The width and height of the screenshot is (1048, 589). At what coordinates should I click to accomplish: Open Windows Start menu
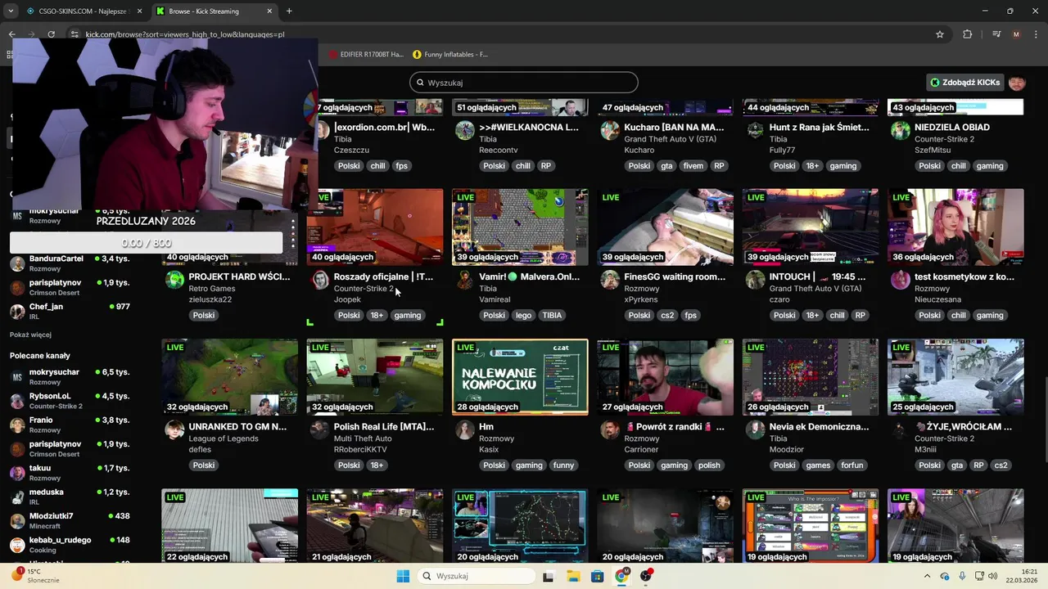pos(403,576)
